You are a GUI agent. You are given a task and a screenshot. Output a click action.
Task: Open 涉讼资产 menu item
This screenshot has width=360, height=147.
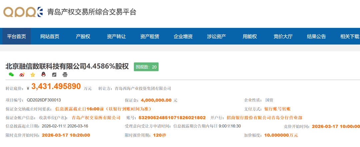click(216, 37)
